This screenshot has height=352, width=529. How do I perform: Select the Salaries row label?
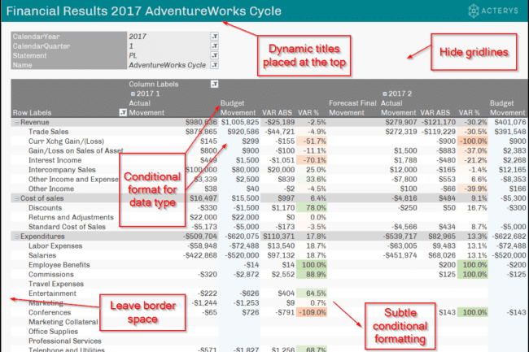click(42, 255)
